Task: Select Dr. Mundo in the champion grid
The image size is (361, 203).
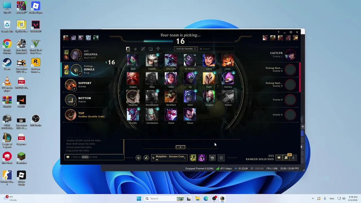Action: [190, 60]
